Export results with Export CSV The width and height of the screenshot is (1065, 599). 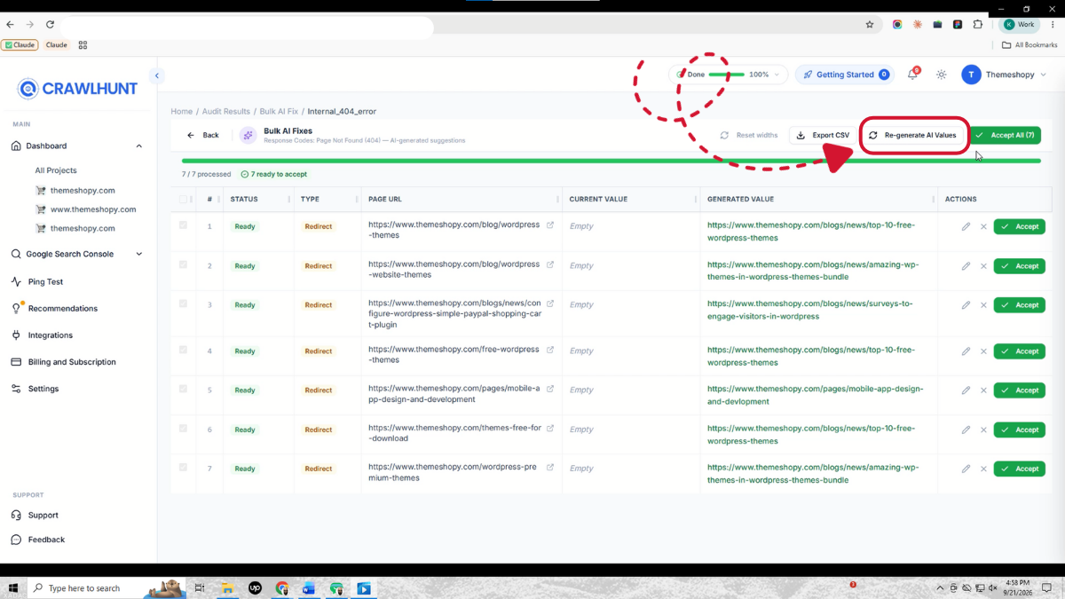click(823, 135)
